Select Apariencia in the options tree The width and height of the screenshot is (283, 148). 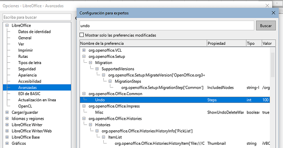(x=27, y=75)
